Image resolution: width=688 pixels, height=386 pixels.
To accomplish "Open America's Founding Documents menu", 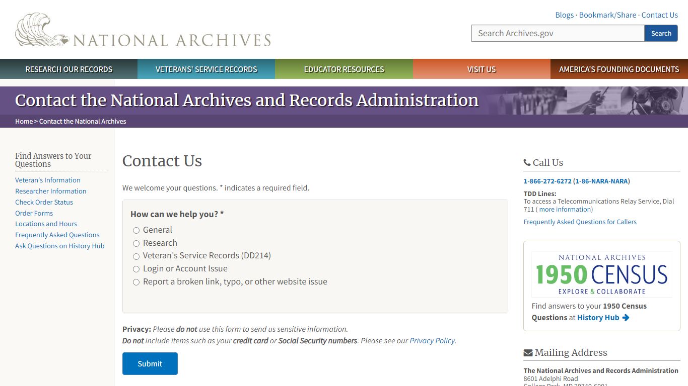I will [619, 69].
